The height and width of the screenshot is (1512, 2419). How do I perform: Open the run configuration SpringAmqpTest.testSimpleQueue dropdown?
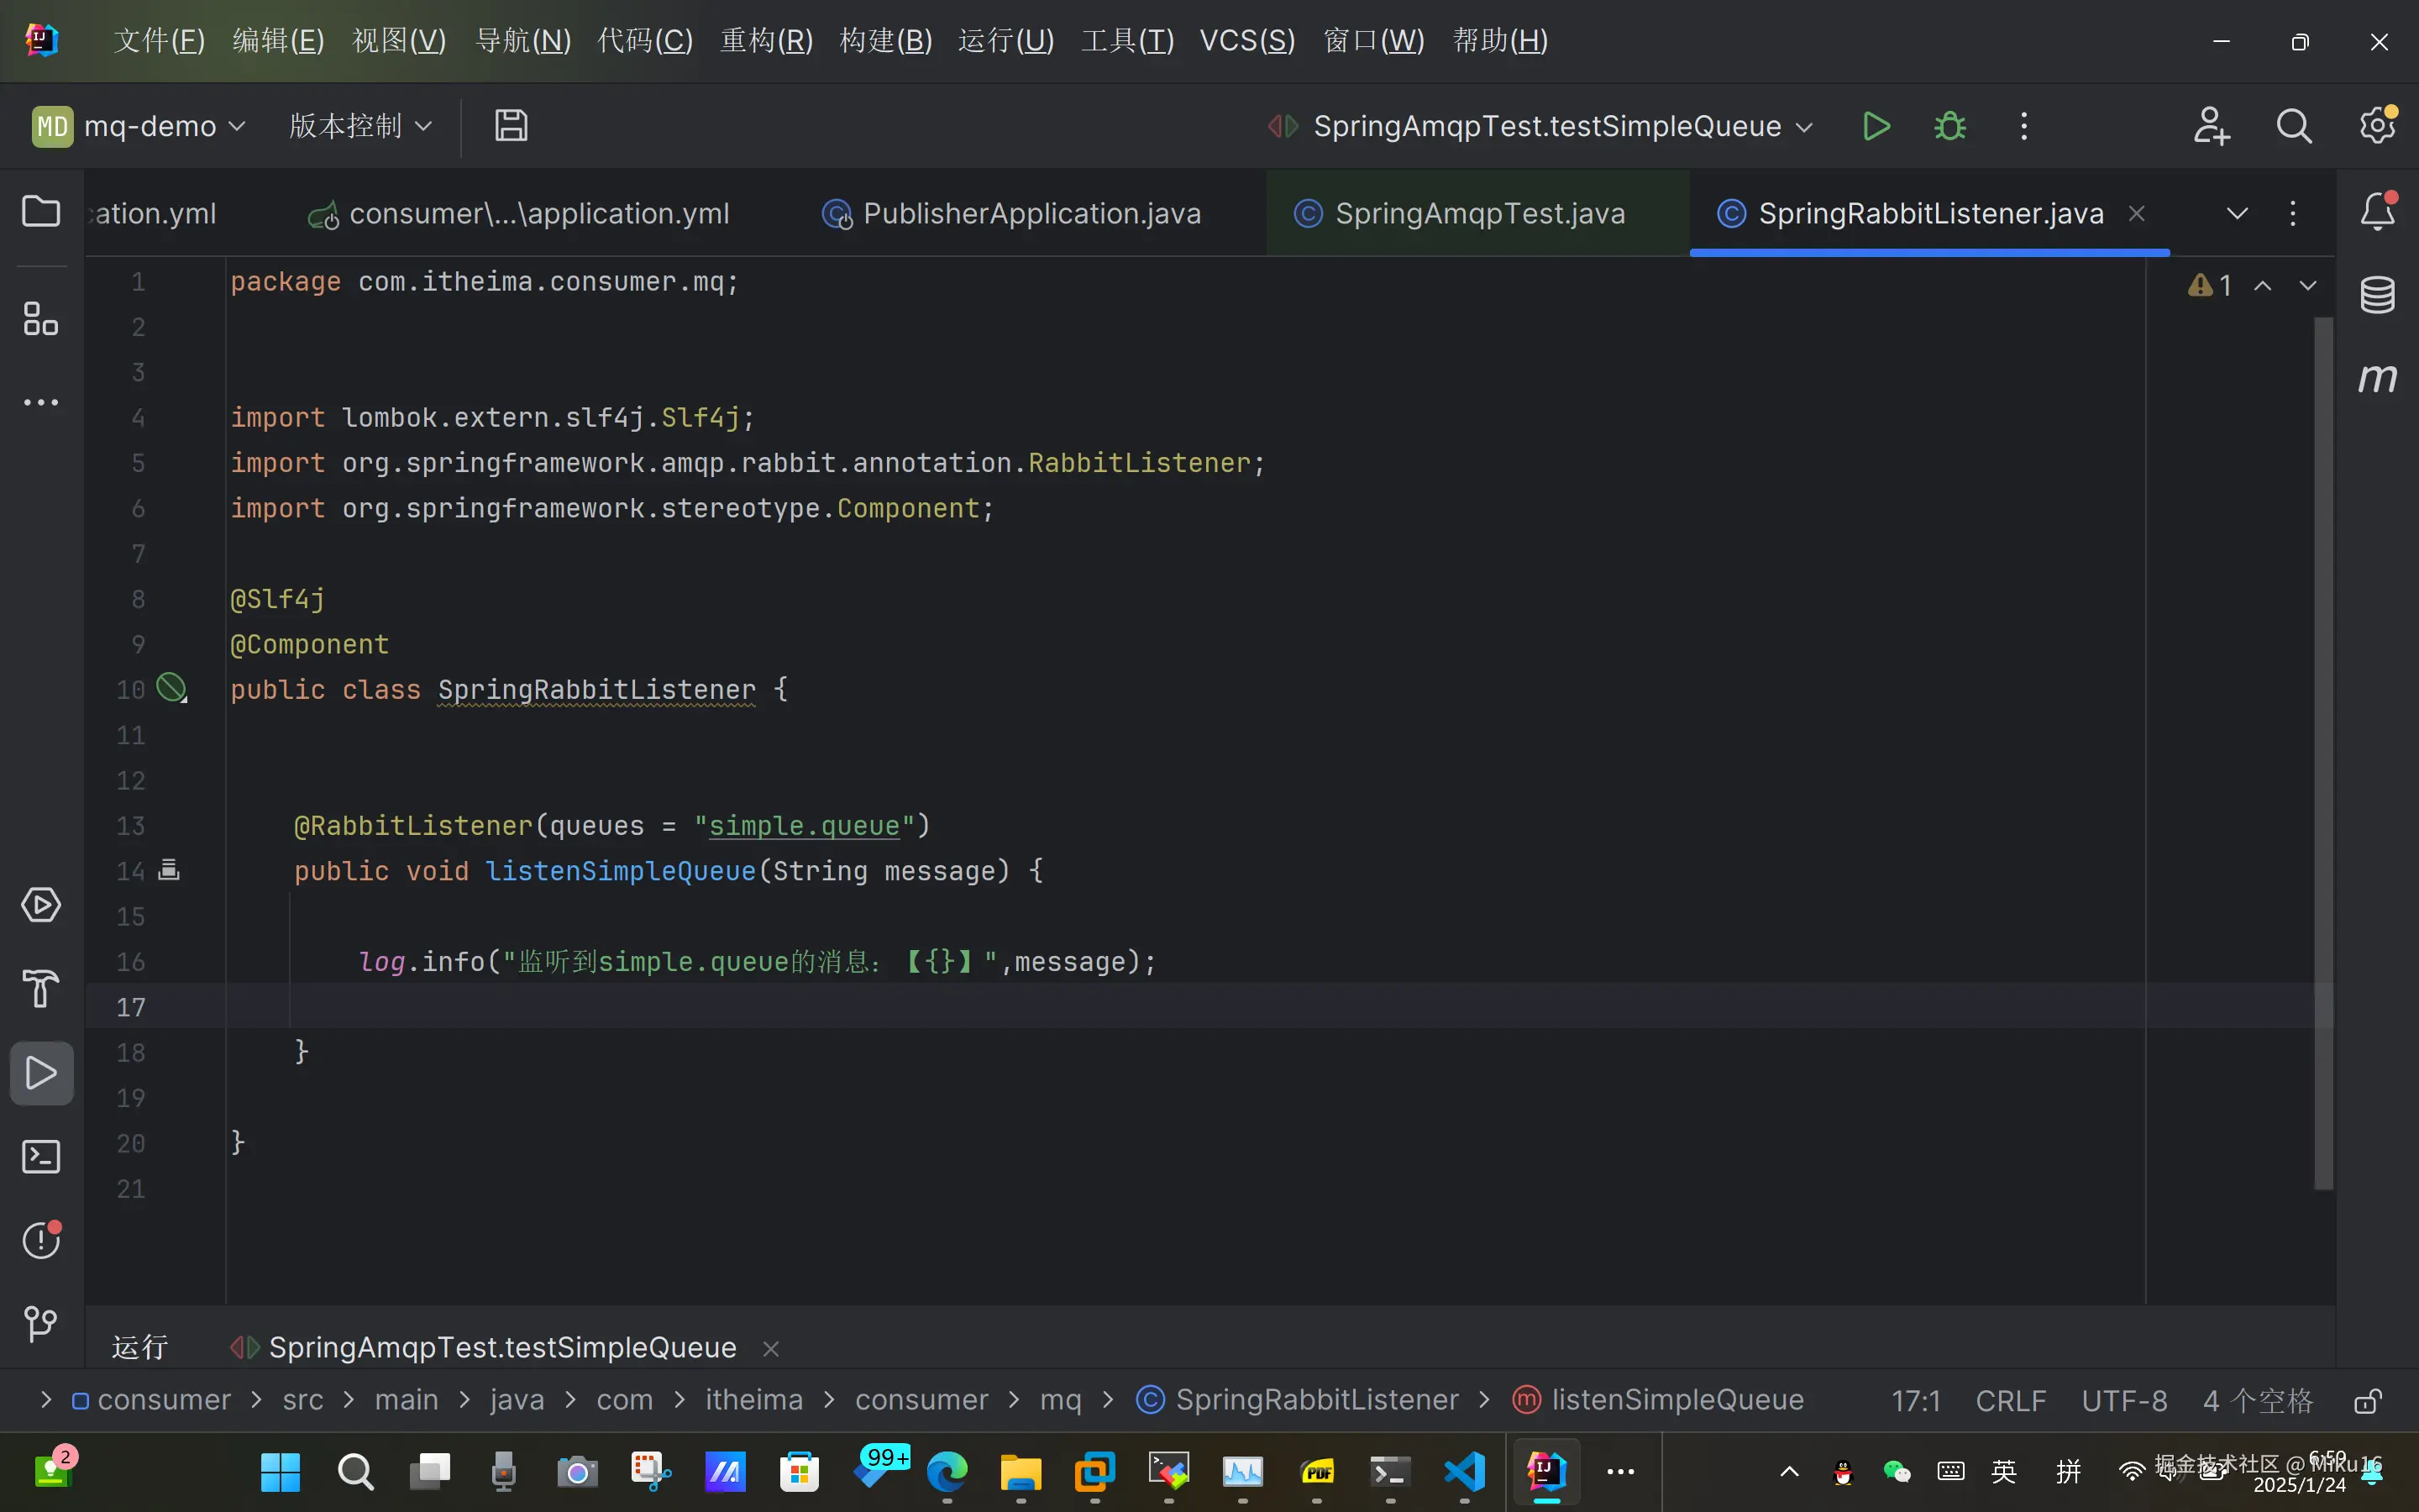(x=1545, y=127)
